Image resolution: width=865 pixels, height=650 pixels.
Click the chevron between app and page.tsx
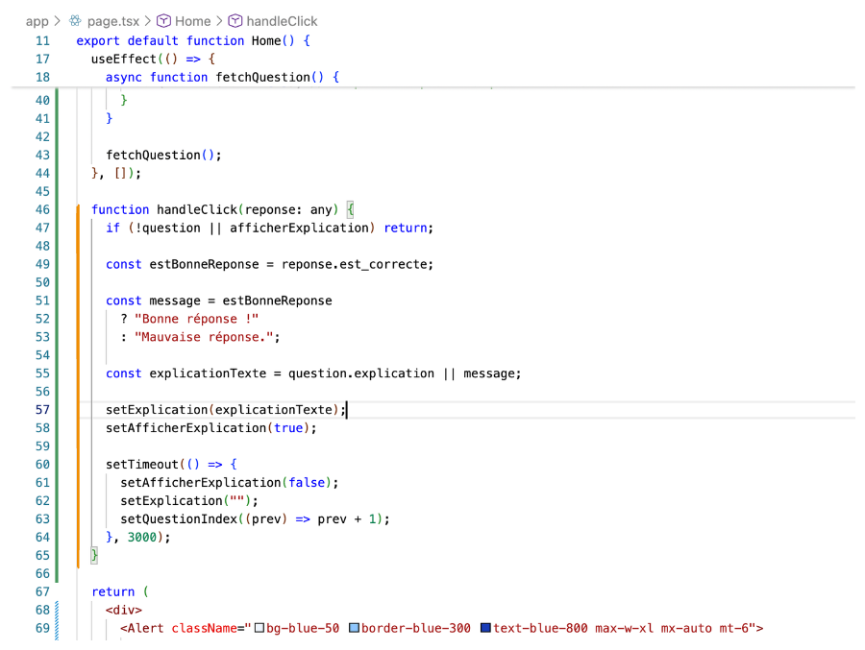tap(58, 21)
